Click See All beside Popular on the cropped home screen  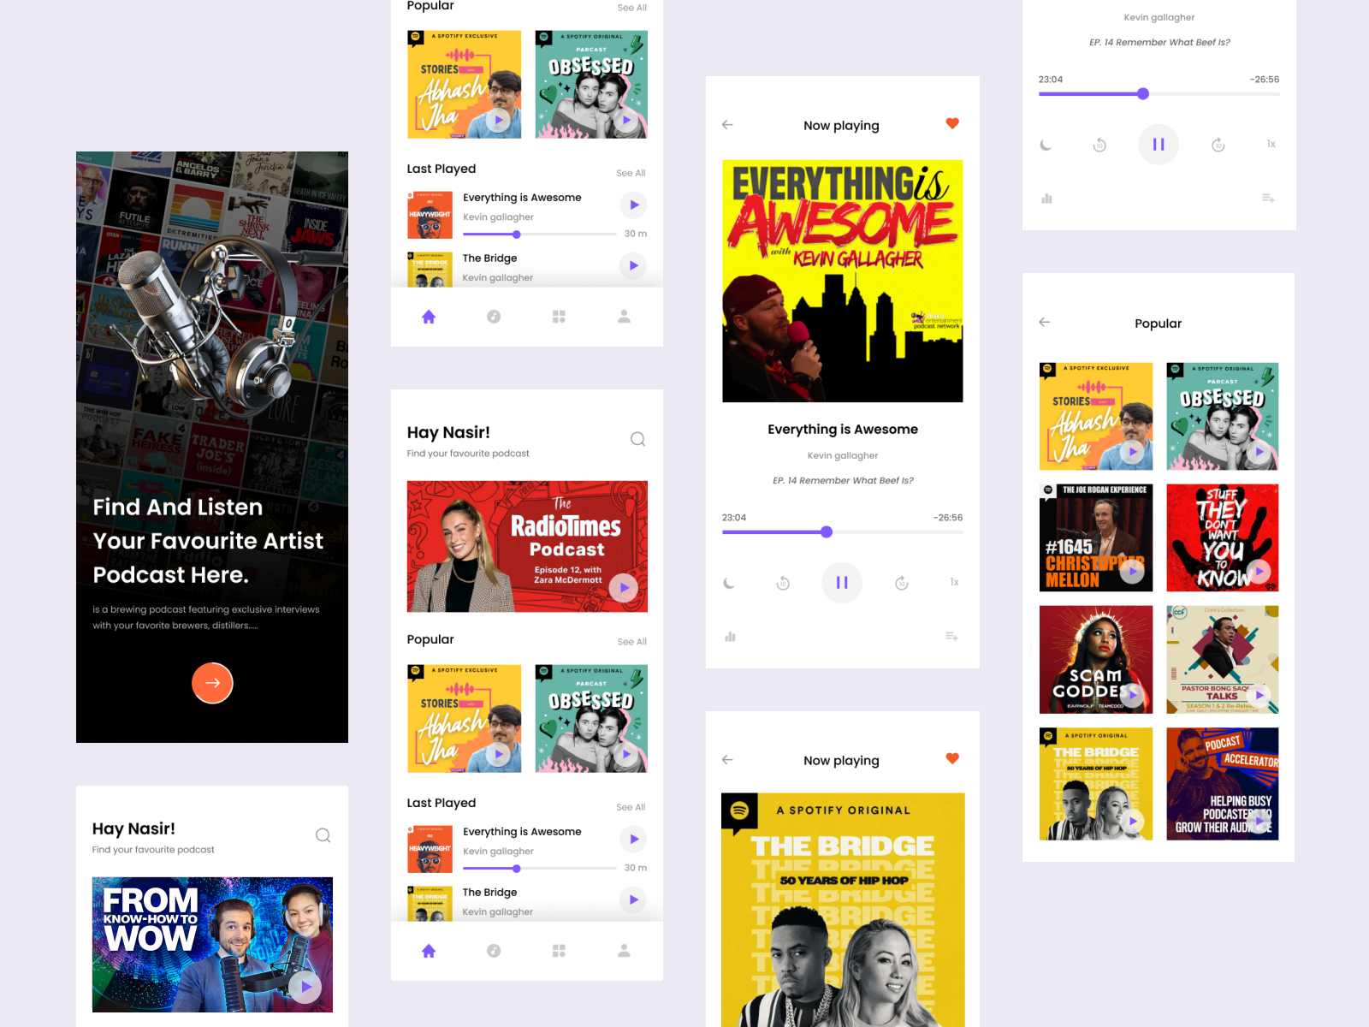tap(632, 8)
